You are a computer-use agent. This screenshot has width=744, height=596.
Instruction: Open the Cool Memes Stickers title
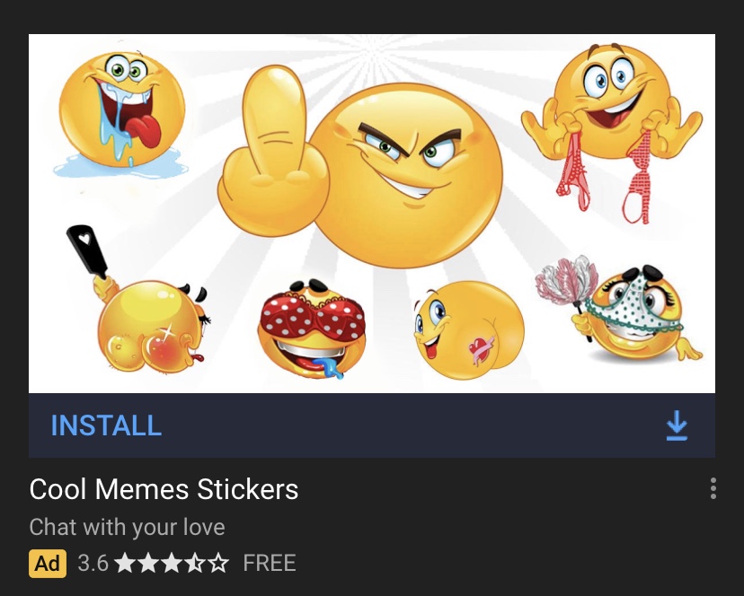[164, 489]
